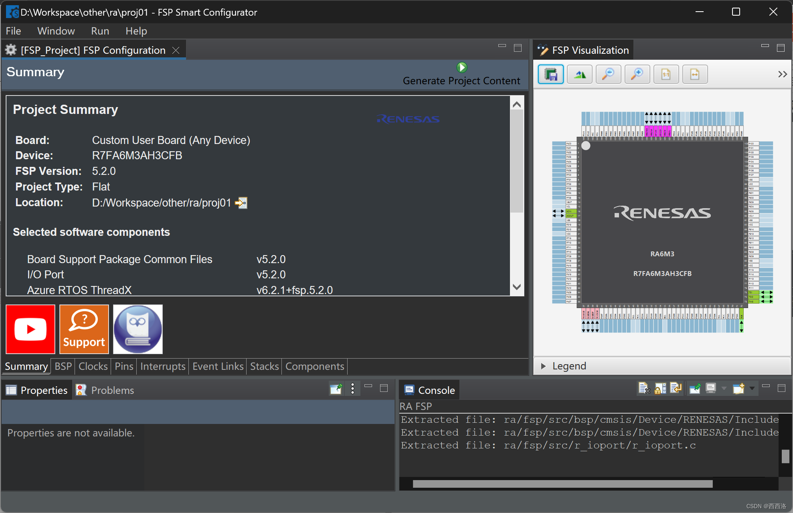Switch to the Clocks tab
This screenshot has height=513, width=793.
point(93,366)
